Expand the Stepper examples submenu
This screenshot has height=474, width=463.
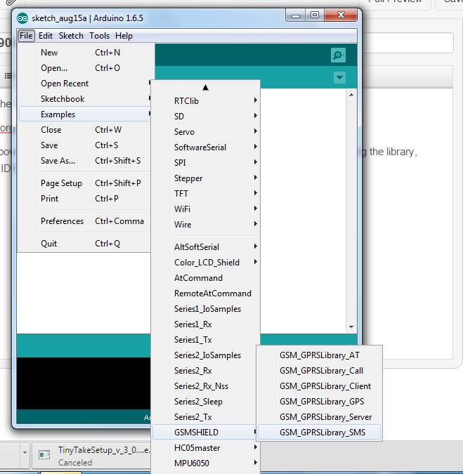[x=206, y=178]
